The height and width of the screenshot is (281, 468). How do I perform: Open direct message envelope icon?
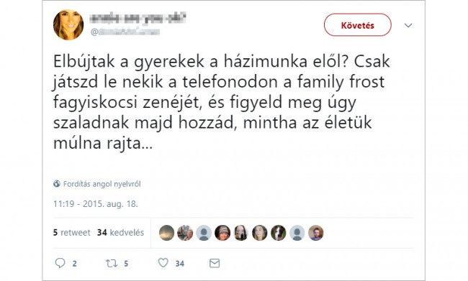click(x=215, y=263)
